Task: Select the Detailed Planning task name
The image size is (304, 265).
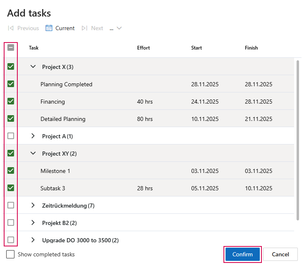Action: point(63,119)
